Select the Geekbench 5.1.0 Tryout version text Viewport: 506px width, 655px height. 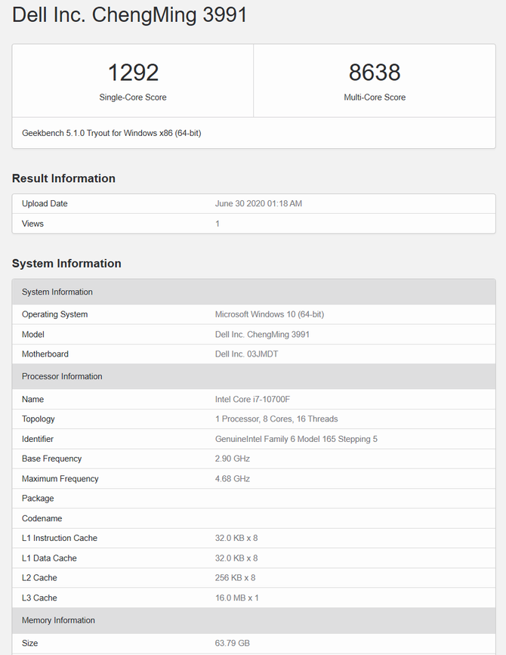coord(112,133)
